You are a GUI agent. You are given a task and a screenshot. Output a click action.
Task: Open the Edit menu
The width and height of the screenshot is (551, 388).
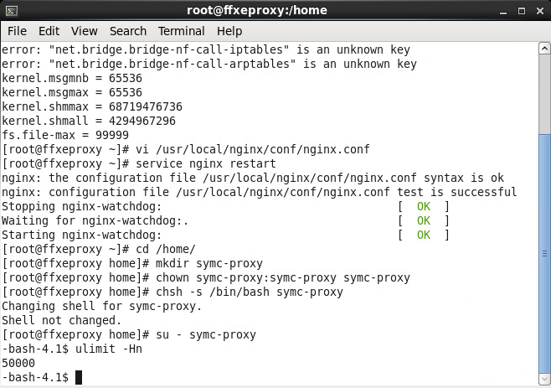[x=47, y=31]
